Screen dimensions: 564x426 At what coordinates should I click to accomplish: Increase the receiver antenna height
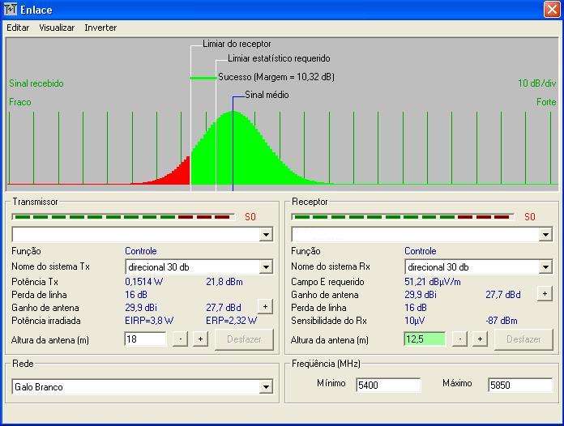(480, 339)
